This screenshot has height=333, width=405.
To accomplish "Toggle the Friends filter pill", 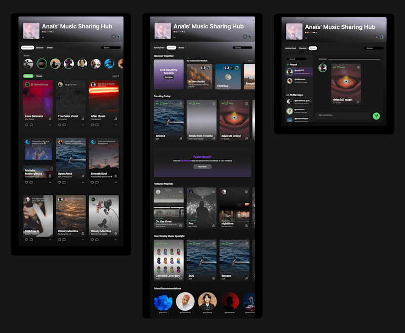I will 39,76.
